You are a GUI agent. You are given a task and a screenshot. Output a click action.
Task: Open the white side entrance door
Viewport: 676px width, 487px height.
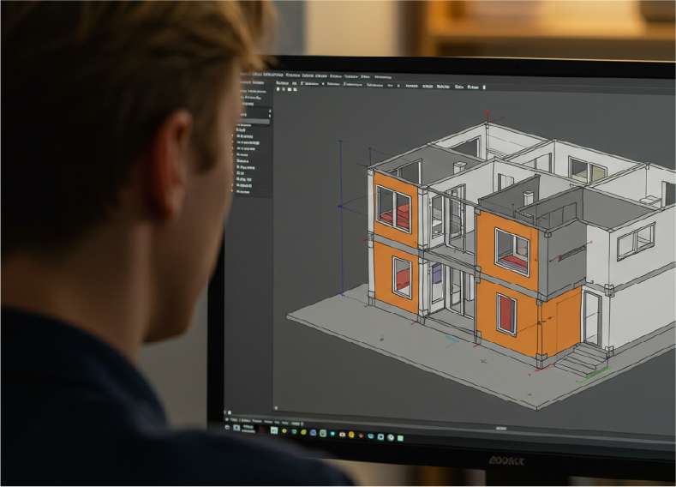coord(592,317)
